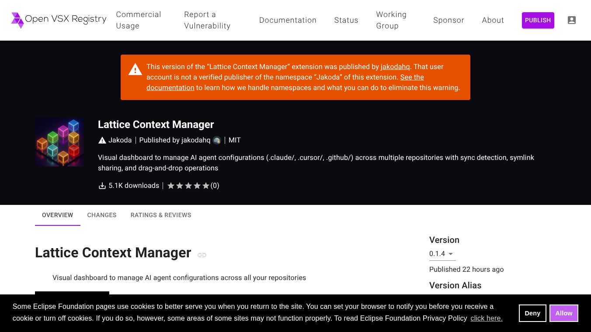Open 'See the documentation' link
This screenshot has width=591, height=332.
click(285, 83)
